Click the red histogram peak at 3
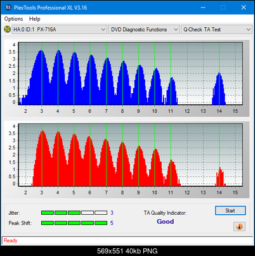This screenshot has width=255, height=256. 43,158
